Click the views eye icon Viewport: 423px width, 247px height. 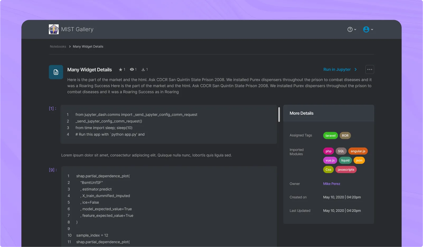tap(132, 69)
